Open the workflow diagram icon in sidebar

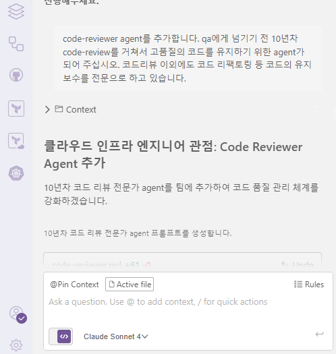16,44
